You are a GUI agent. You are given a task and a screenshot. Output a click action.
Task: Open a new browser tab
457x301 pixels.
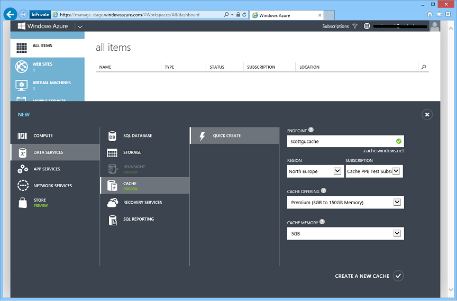(x=329, y=15)
